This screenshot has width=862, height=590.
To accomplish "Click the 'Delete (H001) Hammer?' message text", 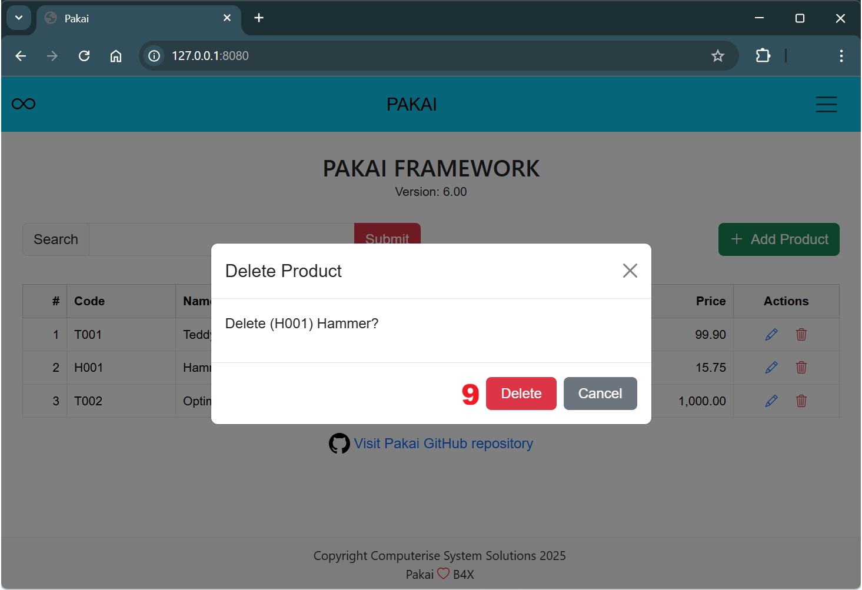I will click(x=302, y=324).
